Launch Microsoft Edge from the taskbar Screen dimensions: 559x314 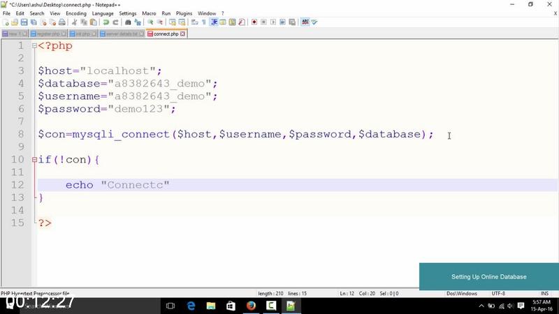(x=191, y=306)
